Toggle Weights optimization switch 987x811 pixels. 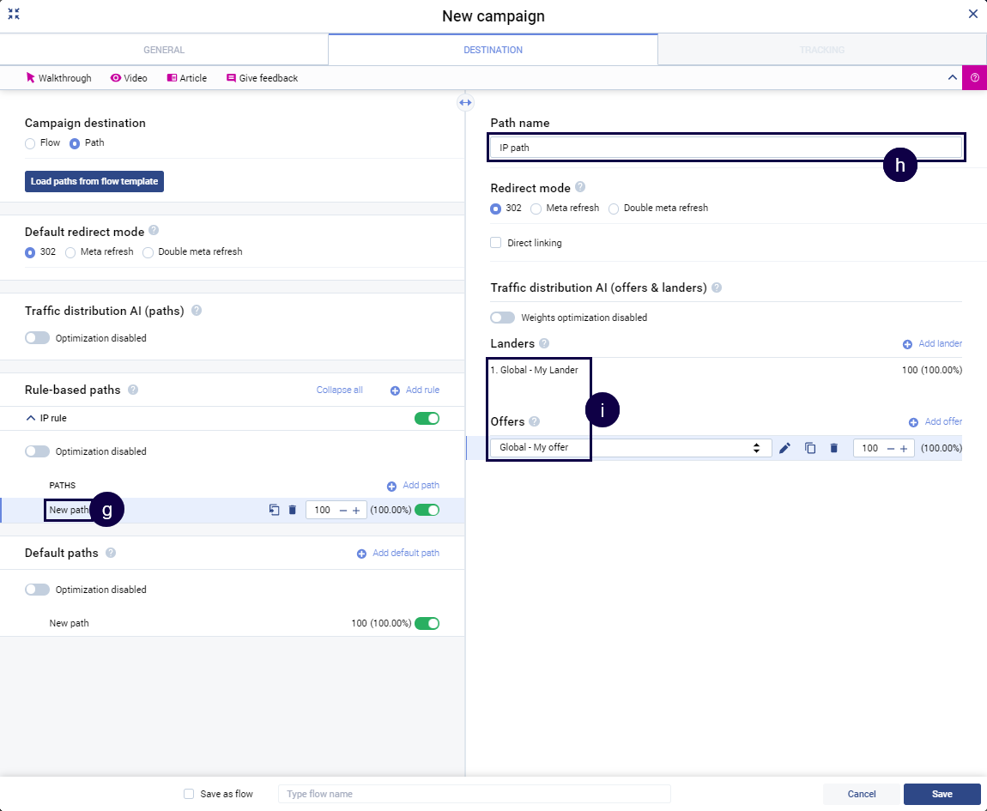pyautogui.click(x=502, y=318)
